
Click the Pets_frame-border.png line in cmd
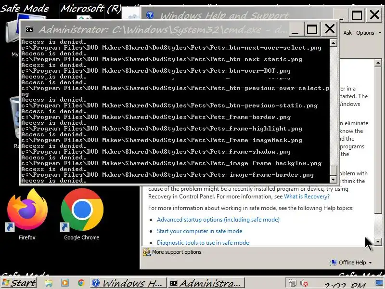[156, 117]
